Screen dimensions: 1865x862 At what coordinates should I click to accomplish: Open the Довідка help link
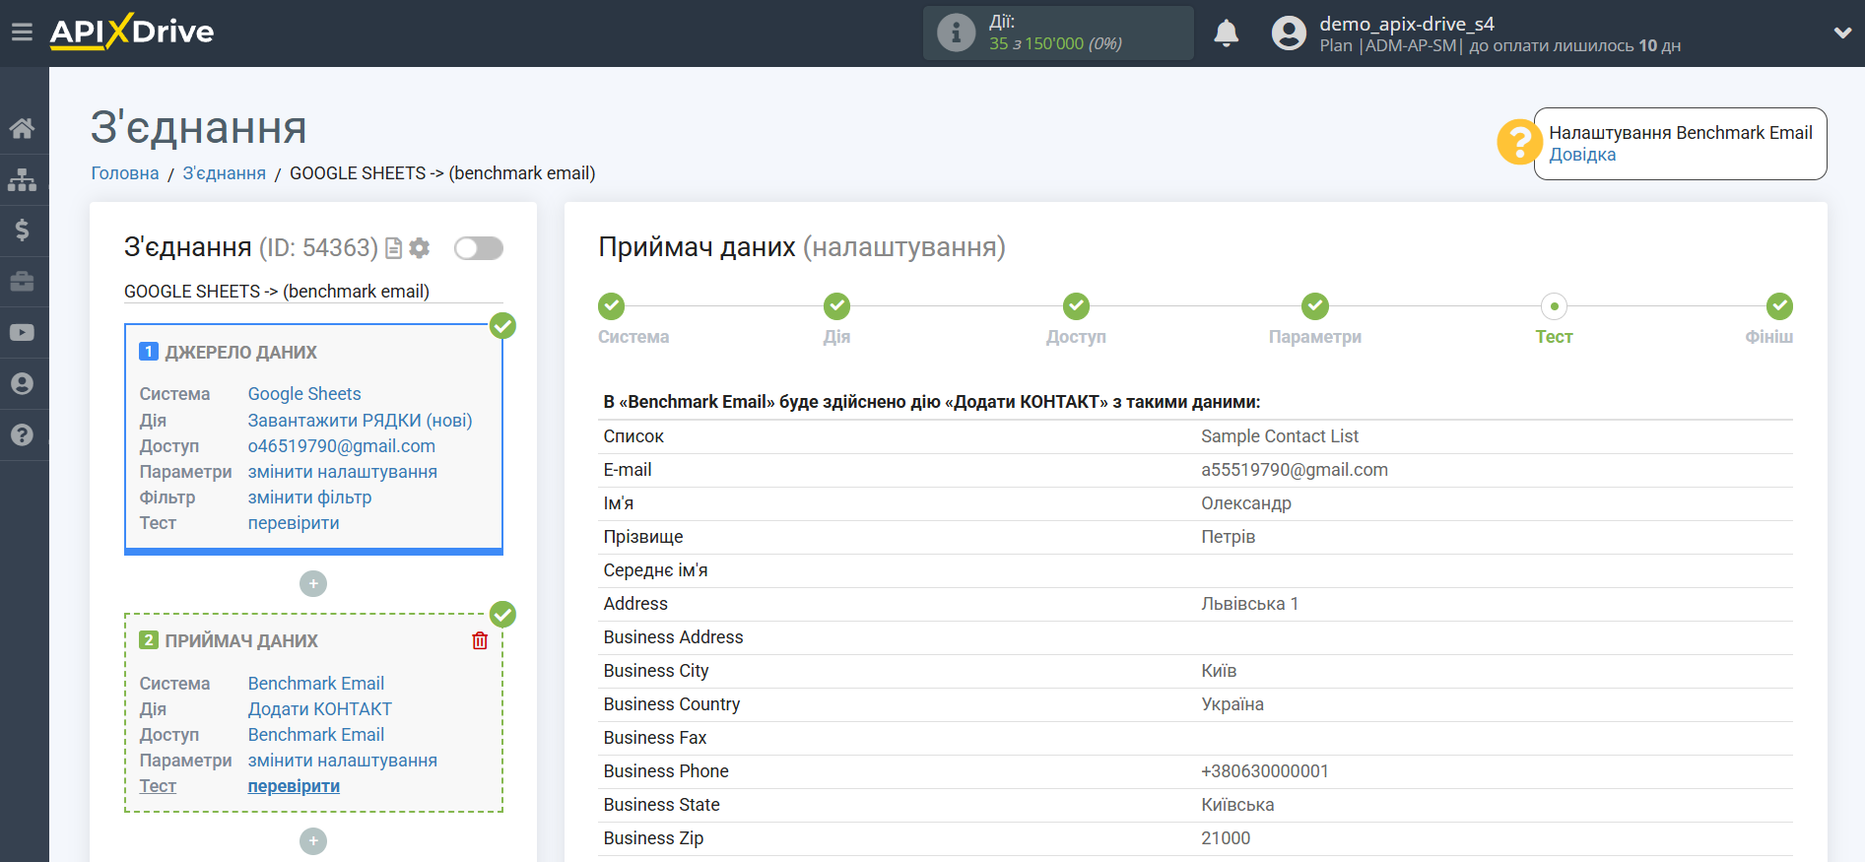pos(1582,155)
